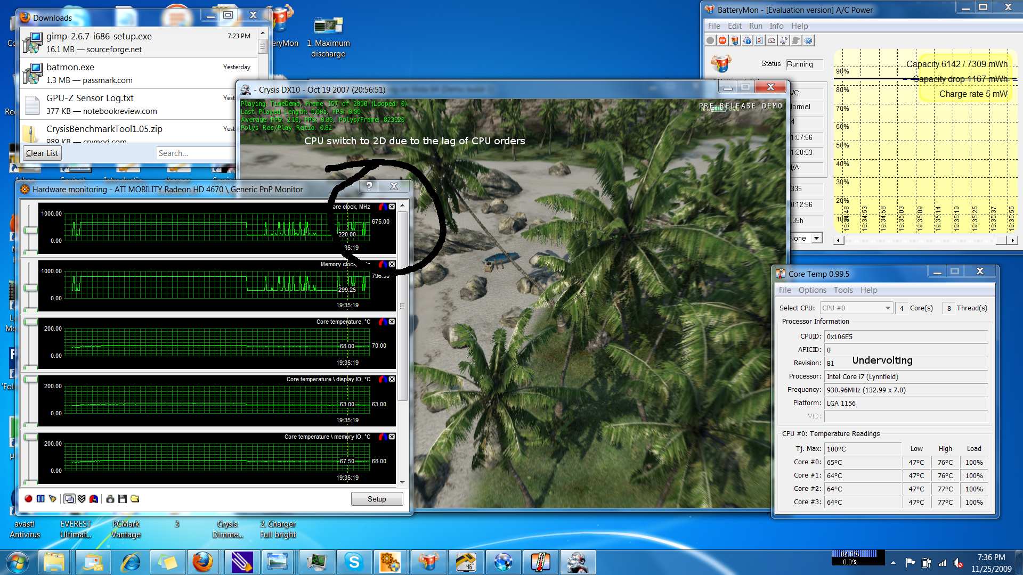
Task: Clear monitoring history with the broom icon
Action: tap(52, 499)
